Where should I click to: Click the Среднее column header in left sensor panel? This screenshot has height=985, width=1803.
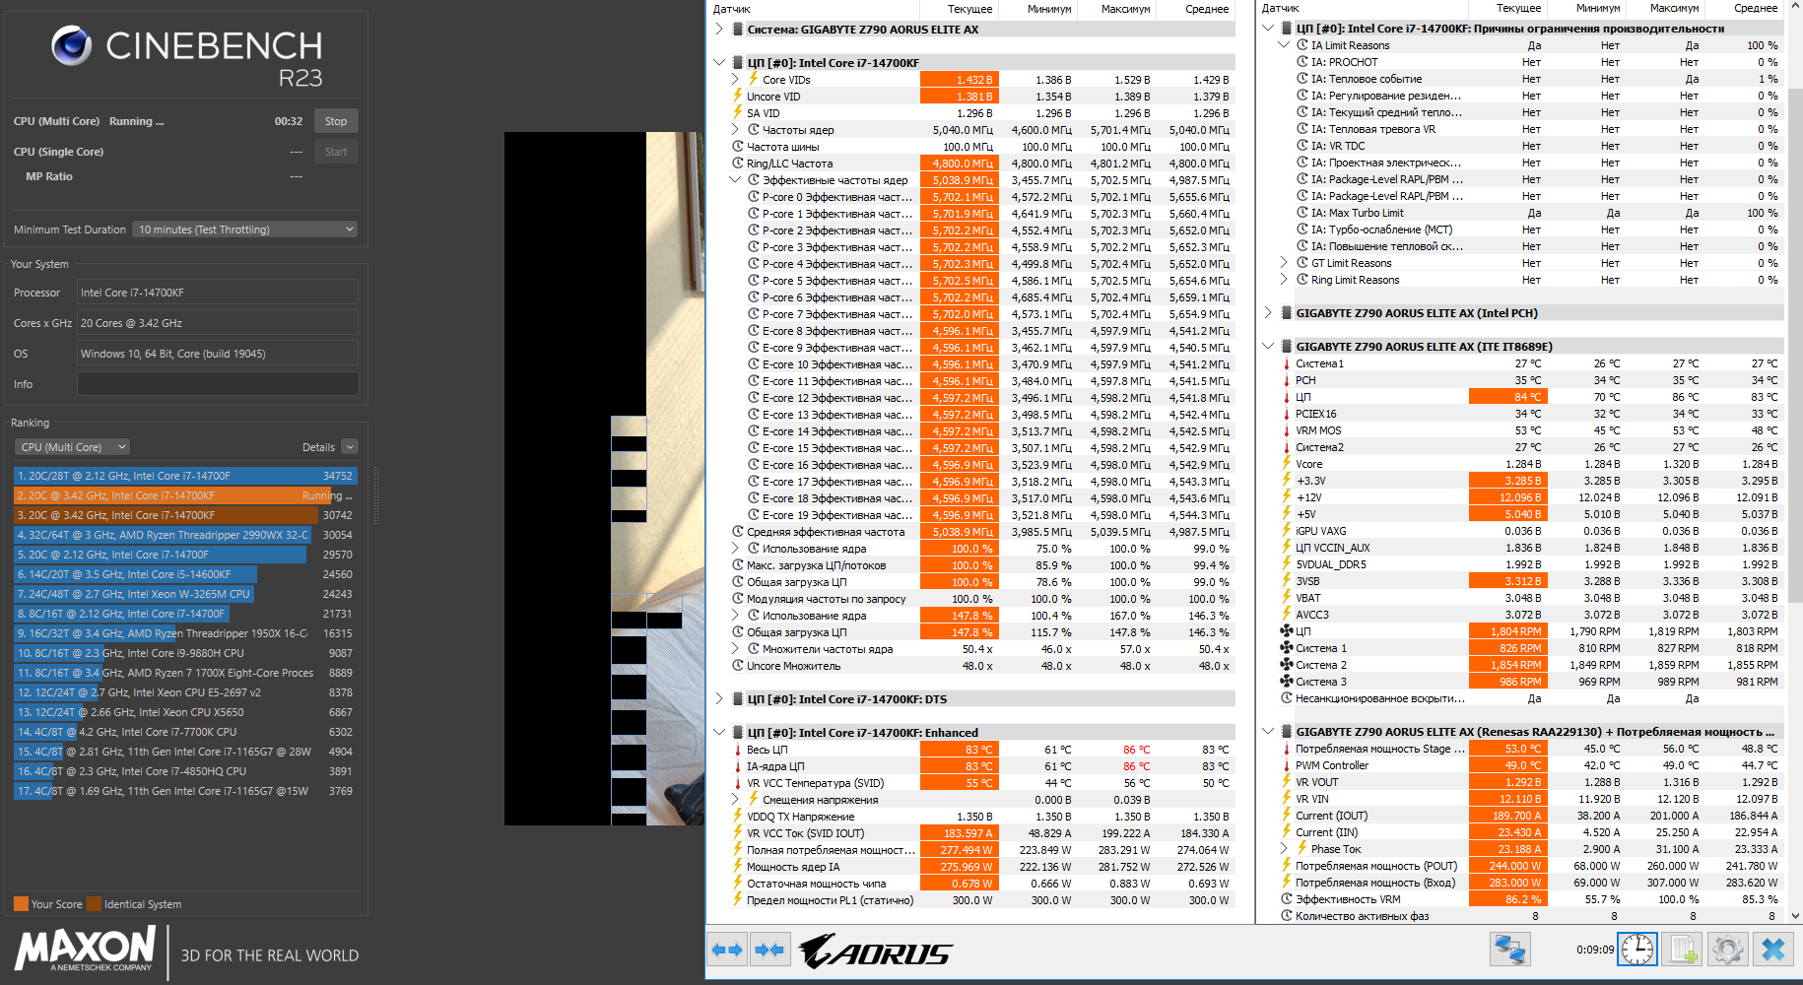pos(1196,9)
